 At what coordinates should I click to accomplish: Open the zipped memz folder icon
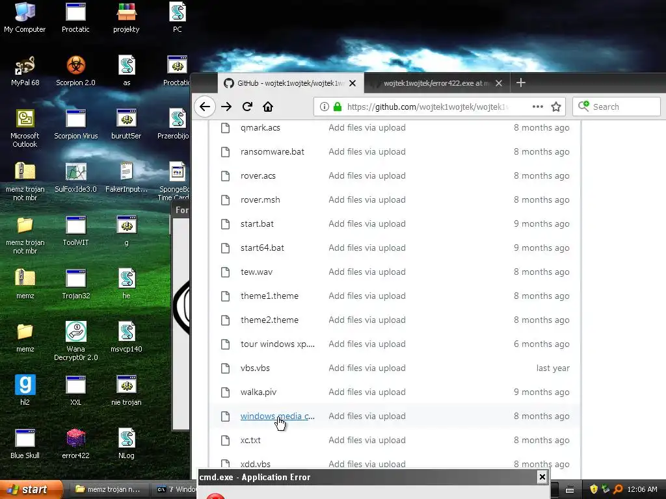(x=25, y=285)
